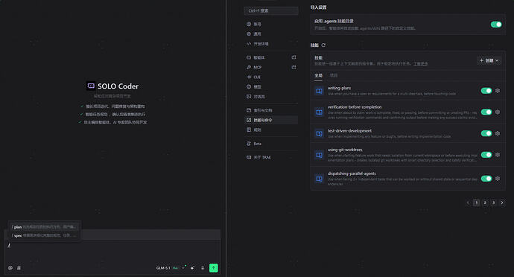The image size is (514, 277).
Task: Open the 创建 create skill dropdown
Action: coord(489,60)
